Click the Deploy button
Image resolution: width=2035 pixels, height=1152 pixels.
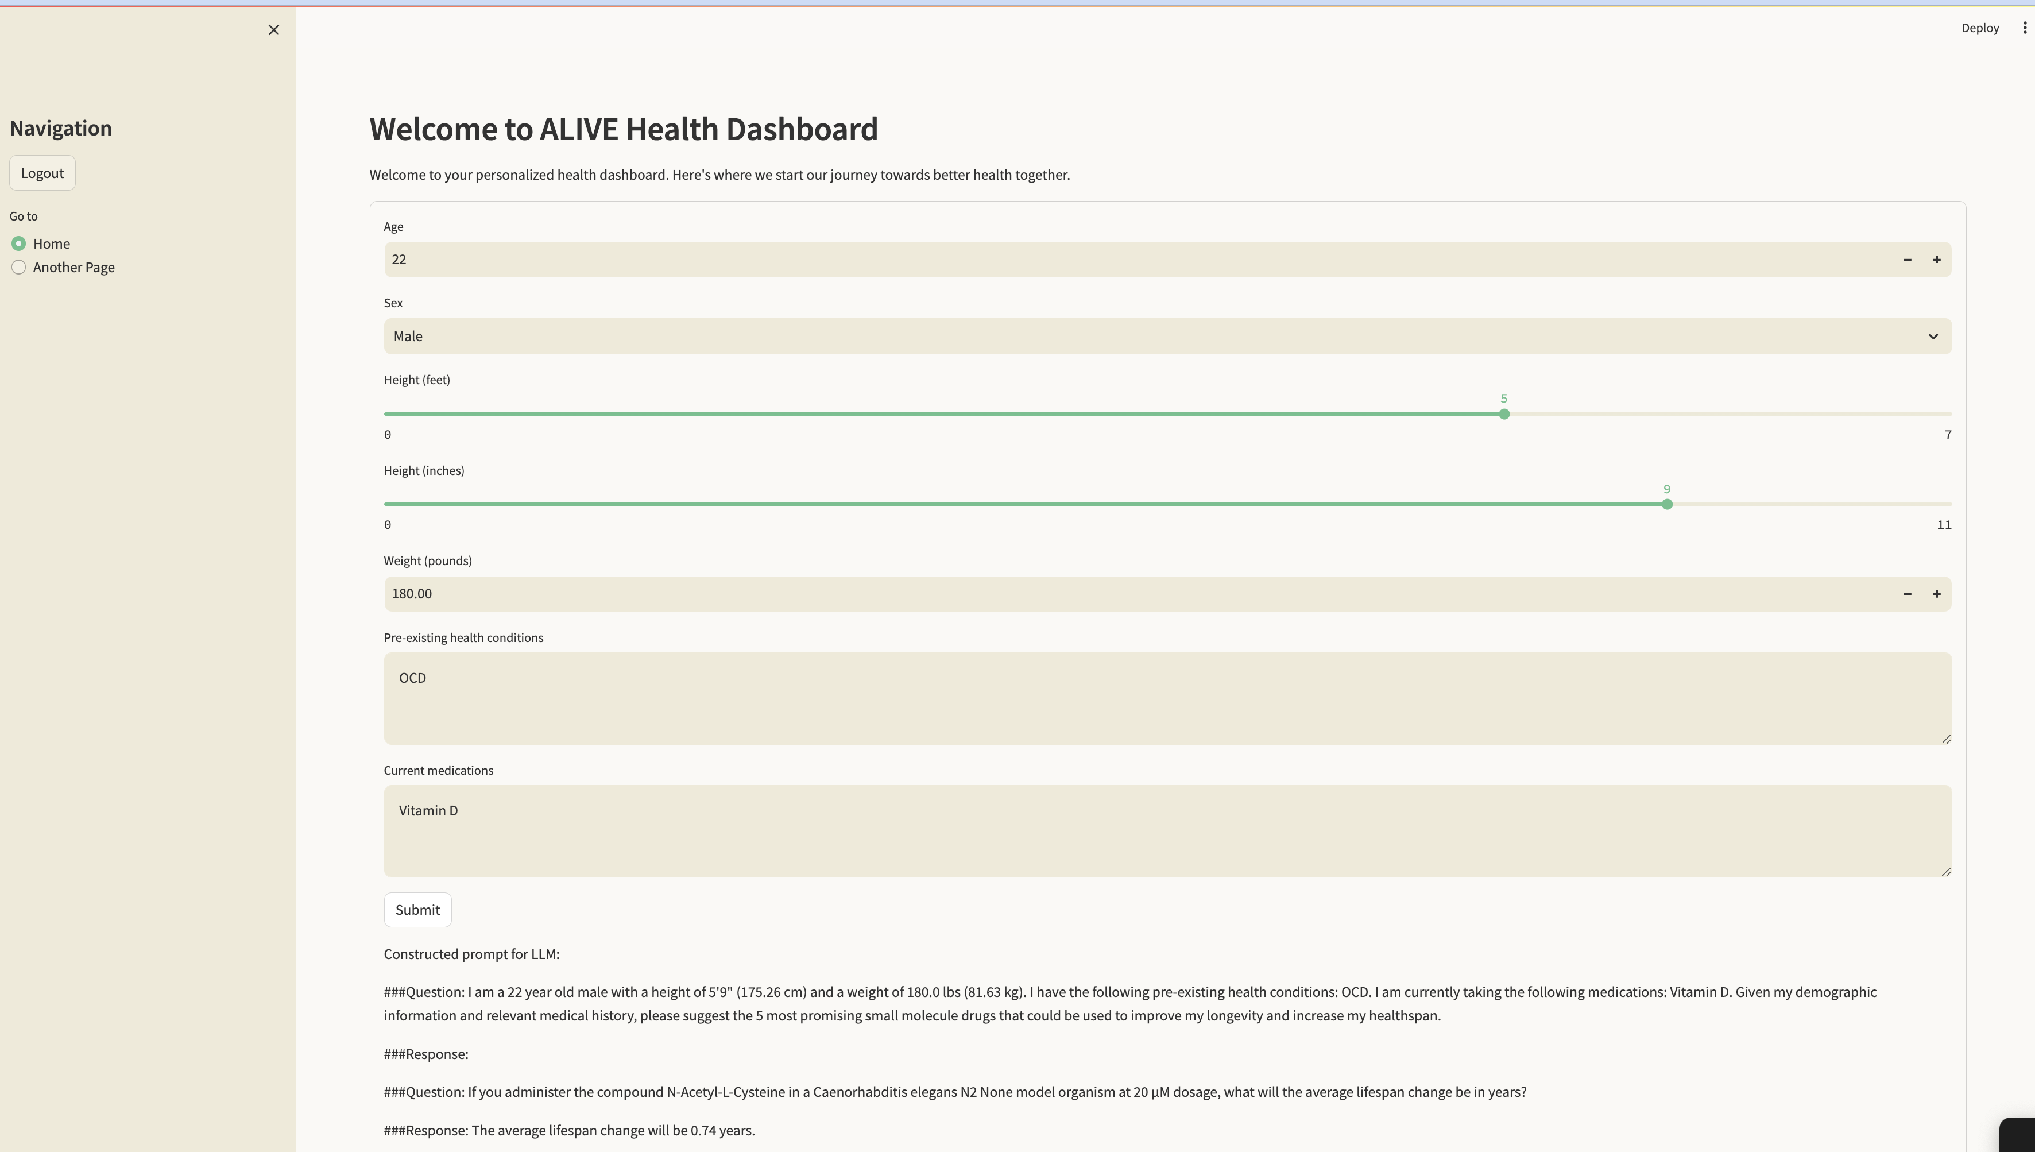1980,28
